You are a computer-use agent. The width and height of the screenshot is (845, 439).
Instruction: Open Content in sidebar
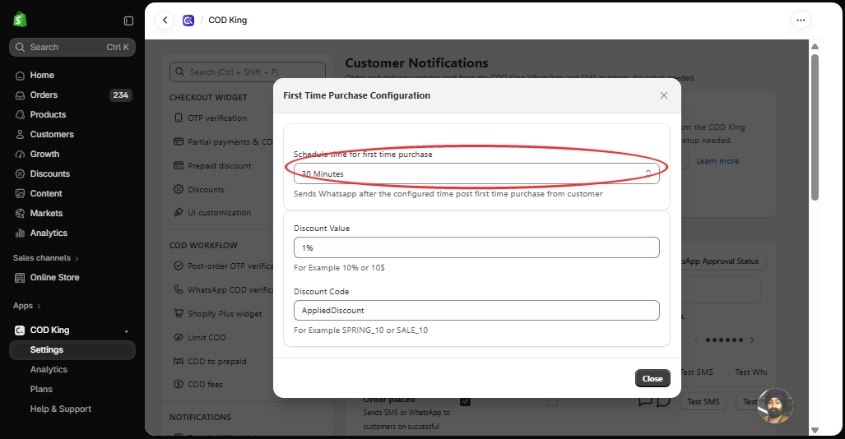(x=46, y=193)
